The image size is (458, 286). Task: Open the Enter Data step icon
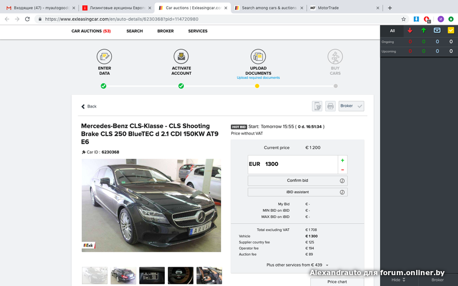pos(104,56)
